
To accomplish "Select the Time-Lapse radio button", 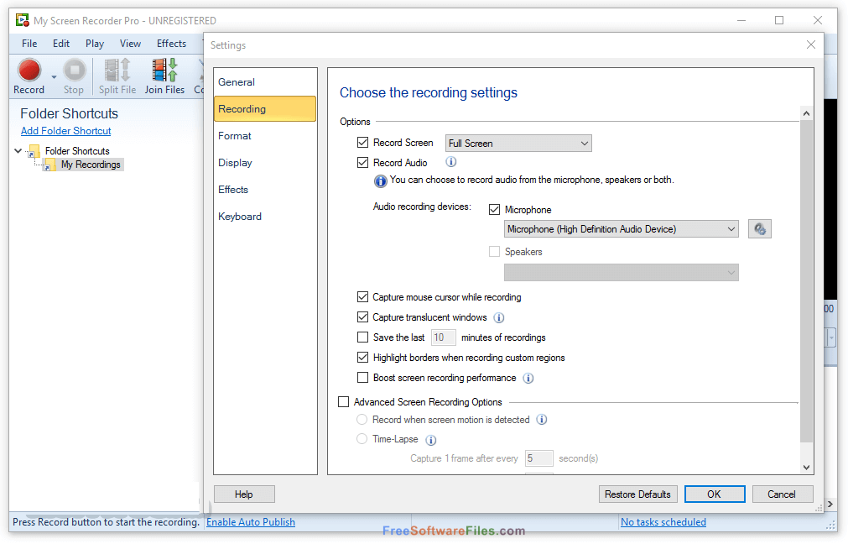I will click(362, 439).
